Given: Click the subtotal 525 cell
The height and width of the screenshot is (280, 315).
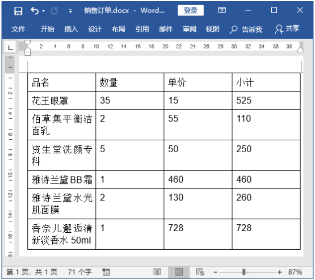Looking at the screenshot, I should tap(266, 100).
